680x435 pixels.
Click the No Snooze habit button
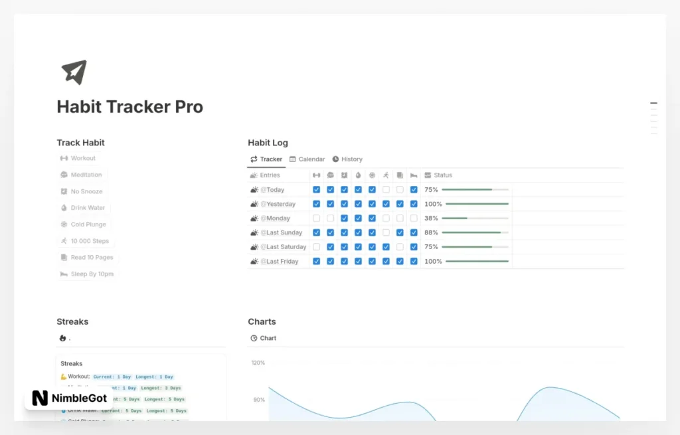(x=82, y=191)
